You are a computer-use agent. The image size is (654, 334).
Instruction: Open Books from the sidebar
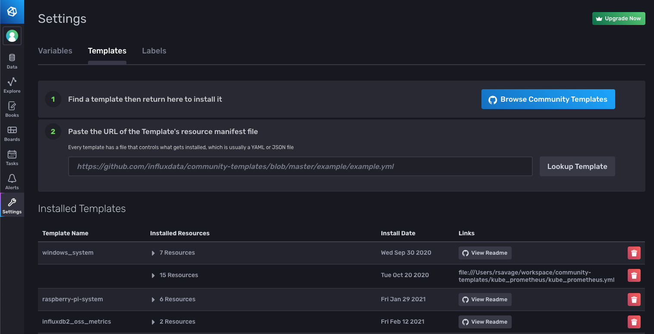click(x=12, y=109)
